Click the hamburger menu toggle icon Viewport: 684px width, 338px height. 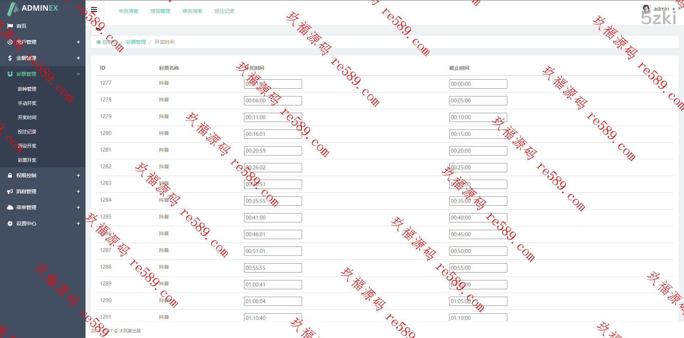pos(94,10)
